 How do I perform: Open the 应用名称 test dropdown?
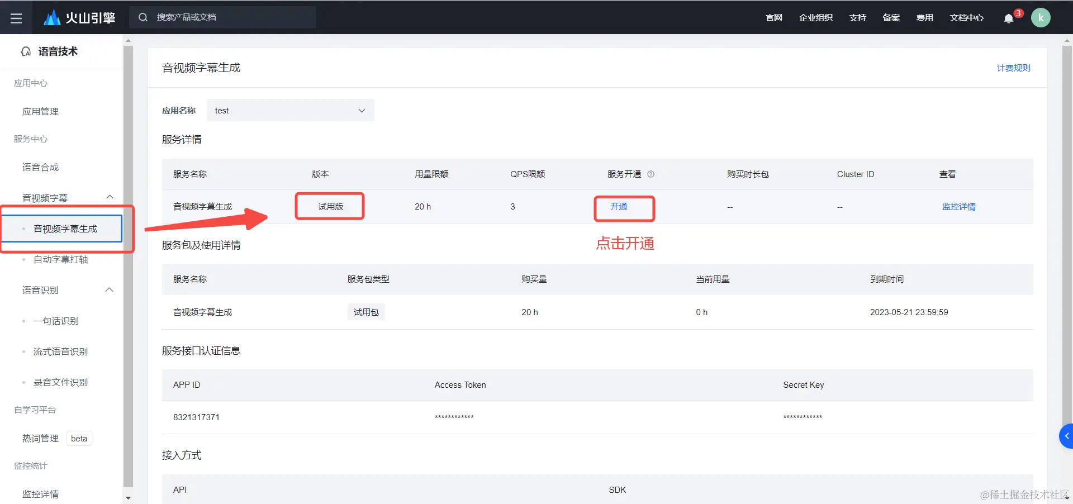click(x=291, y=111)
